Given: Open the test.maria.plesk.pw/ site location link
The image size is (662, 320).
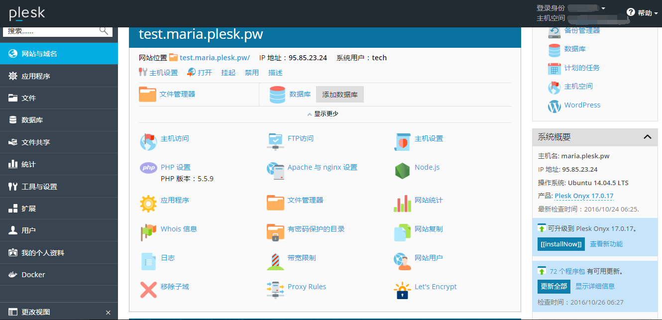Looking at the screenshot, I should 215,58.
